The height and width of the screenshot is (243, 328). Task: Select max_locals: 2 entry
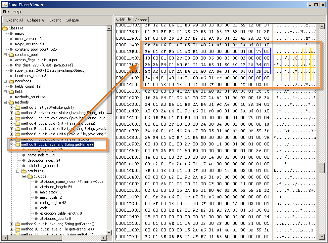pos(51,197)
